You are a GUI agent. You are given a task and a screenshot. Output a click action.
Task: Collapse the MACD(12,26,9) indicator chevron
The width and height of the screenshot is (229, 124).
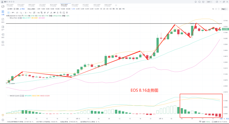coord(8,96)
